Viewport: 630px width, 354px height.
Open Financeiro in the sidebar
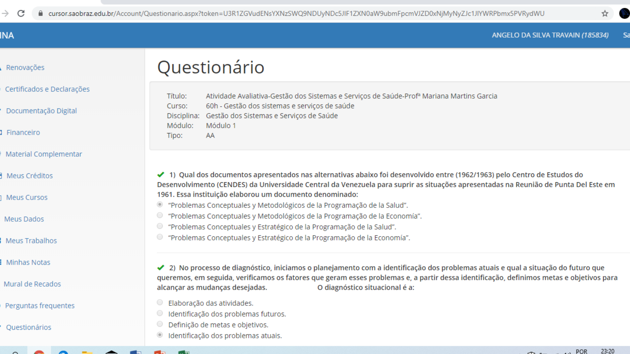[x=23, y=132]
